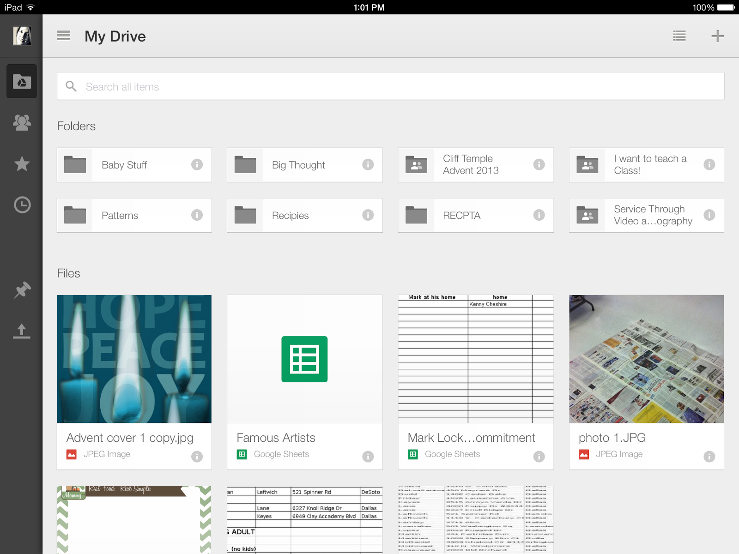Show info for Patterns folder
The width and height of the screenshot is (739, 554).
click(x=197, y=215)
